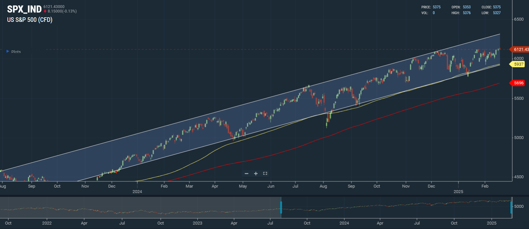Click the "2022" label in the navigator
The image size is (529, 229).
pyautogui.click(x=47, y=223)
